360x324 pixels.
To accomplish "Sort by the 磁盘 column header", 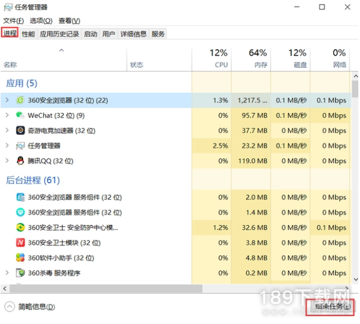I will 290,59.
